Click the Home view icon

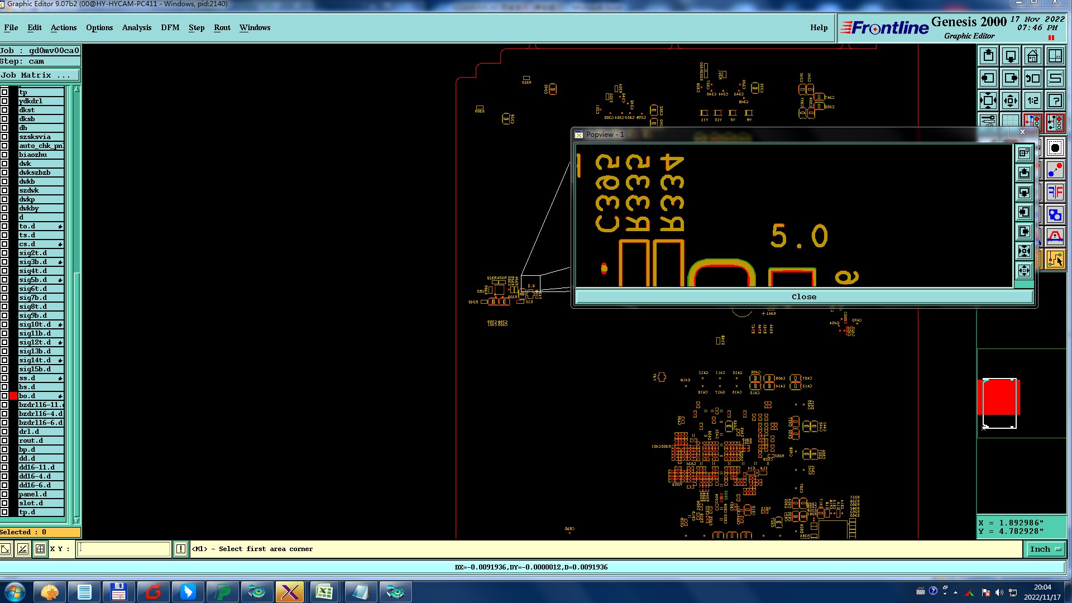pos(1032,56)
